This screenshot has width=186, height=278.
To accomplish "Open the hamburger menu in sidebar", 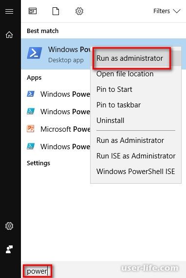I will pos(9,11).
